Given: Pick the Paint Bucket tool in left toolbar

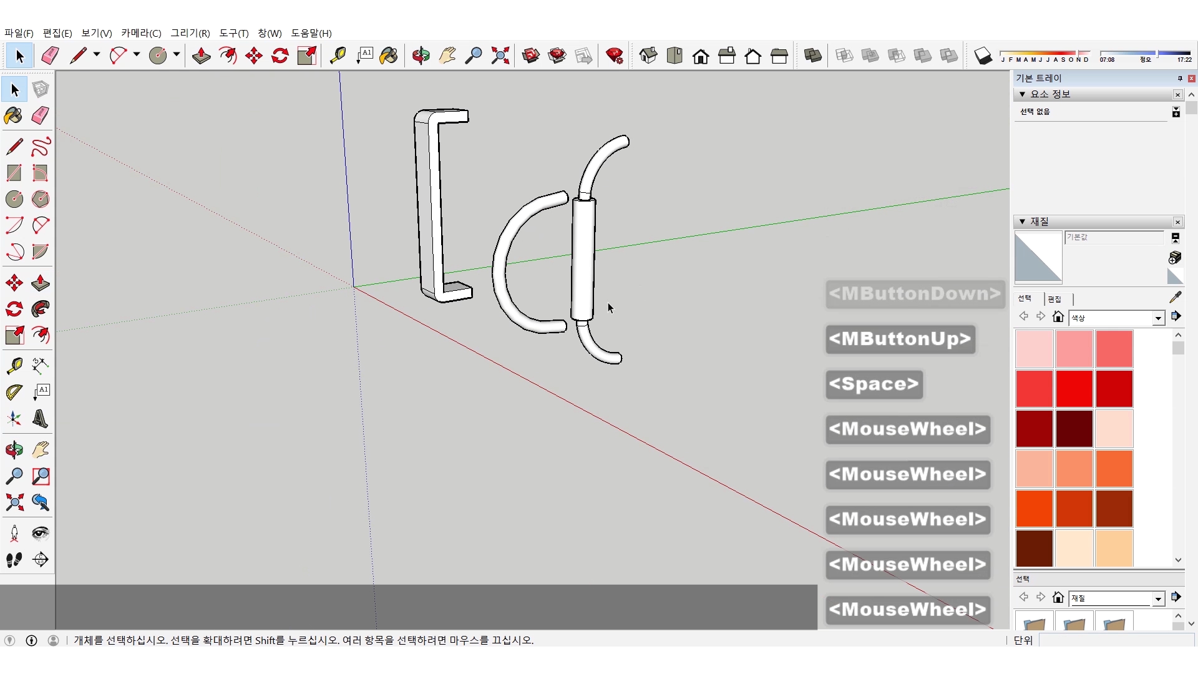Looking at the screenshot, I should pos(14,116).
